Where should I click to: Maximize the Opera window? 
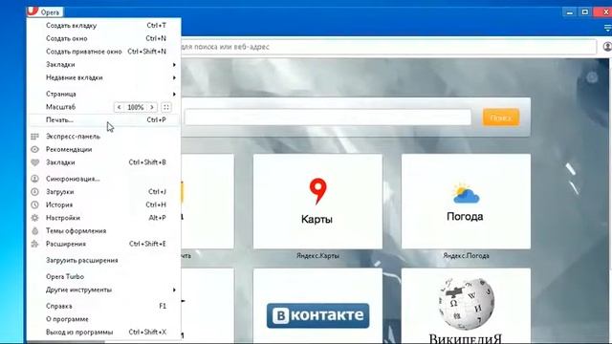pos(584,12)
